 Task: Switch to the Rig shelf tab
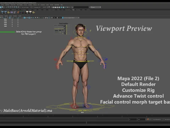point(73,10)
